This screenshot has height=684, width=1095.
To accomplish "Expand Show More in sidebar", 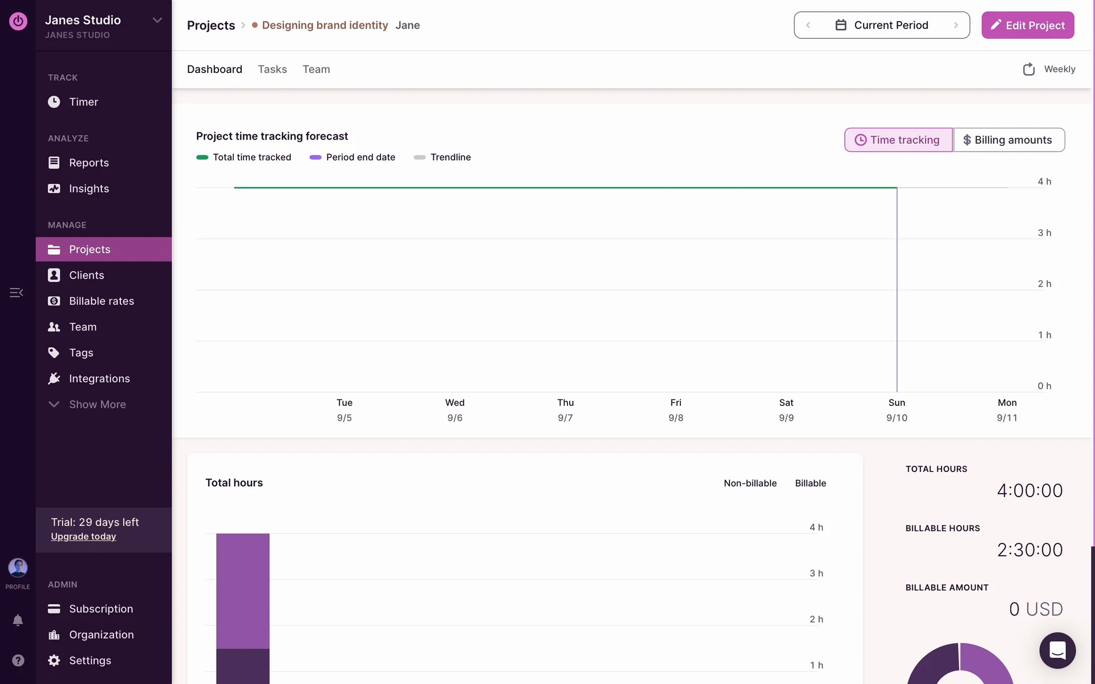I will pyautogui.click(x=97, y=404).
